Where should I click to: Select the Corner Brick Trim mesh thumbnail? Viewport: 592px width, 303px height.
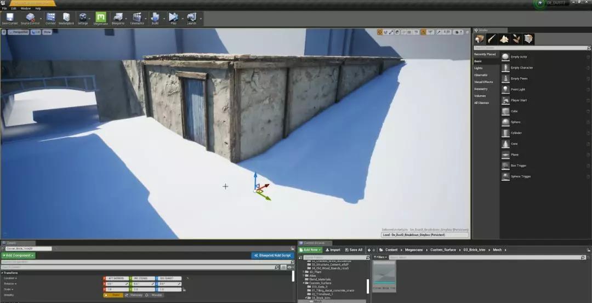(384, 276)
